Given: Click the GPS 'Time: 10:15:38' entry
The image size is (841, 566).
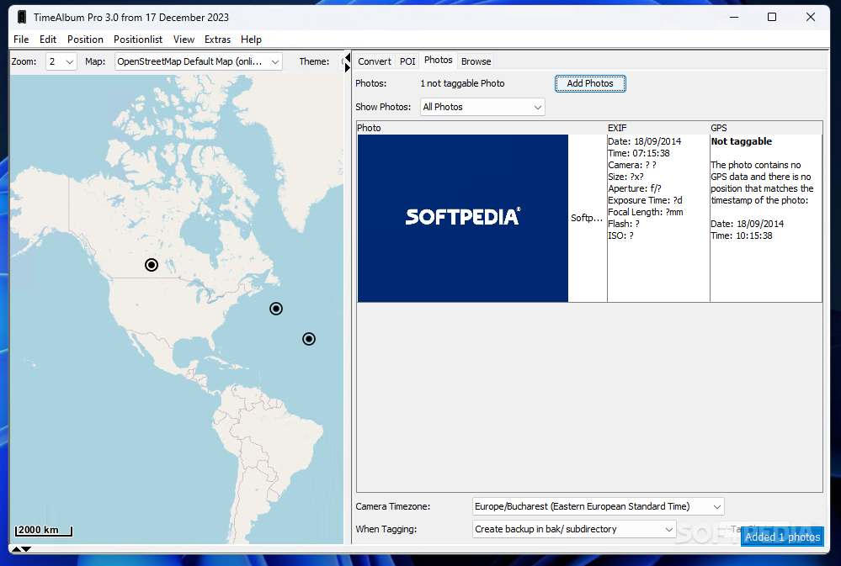Looking at the screenshot, I should coord(741,235).
